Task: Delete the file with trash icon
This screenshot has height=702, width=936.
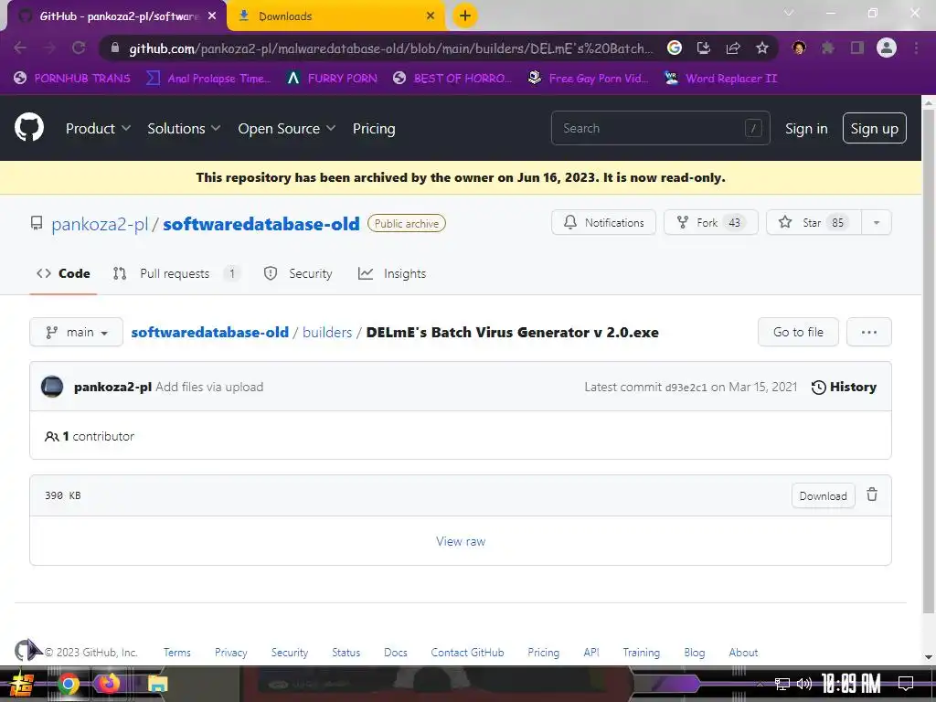Action: coord(872,495)
